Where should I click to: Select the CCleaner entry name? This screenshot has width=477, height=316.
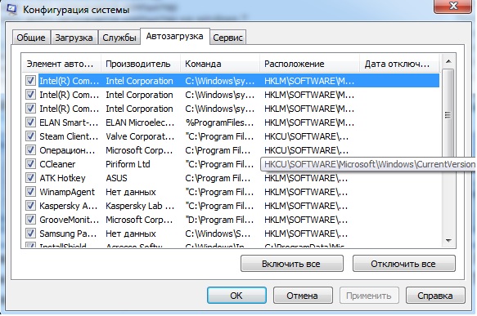pyautogui.click(x=57, y=164)
